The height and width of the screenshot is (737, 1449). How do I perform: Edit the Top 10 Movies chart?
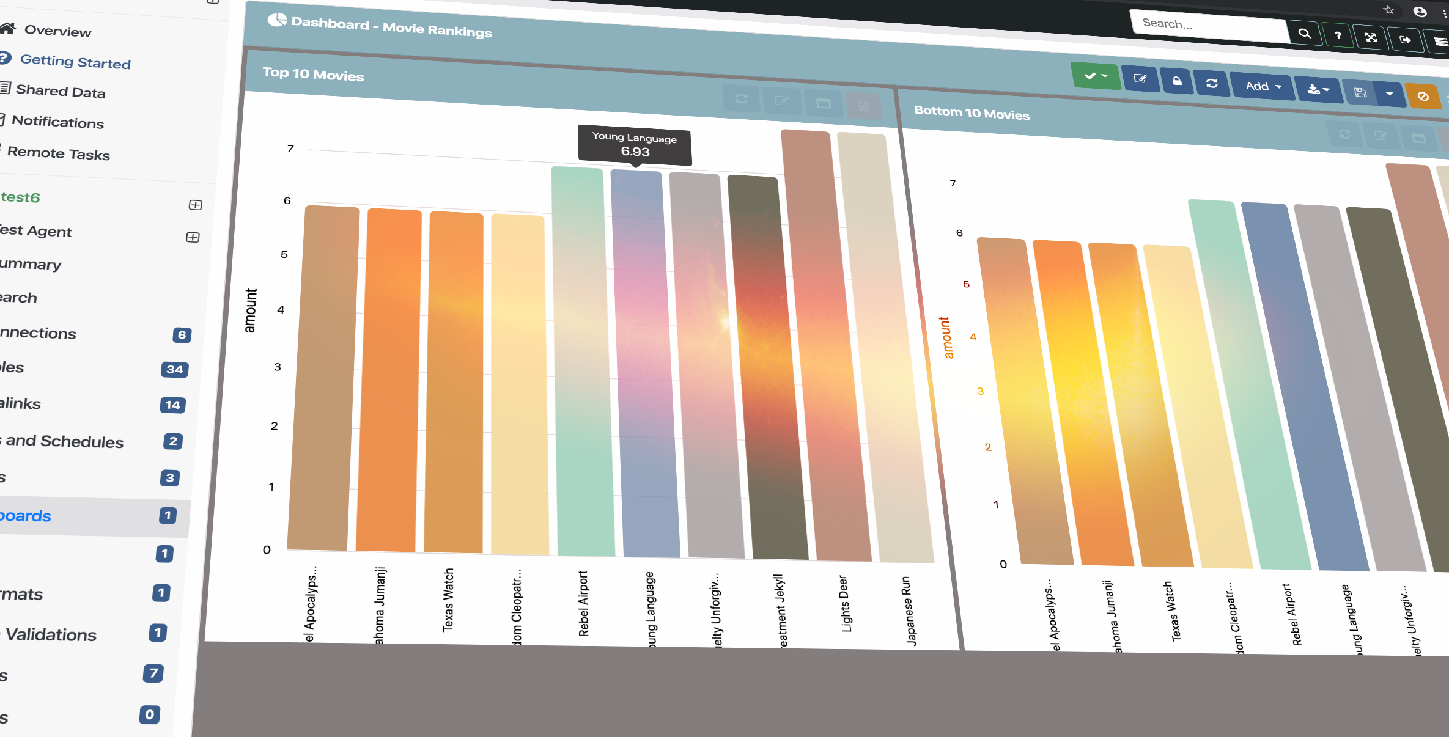click(783, 101)
